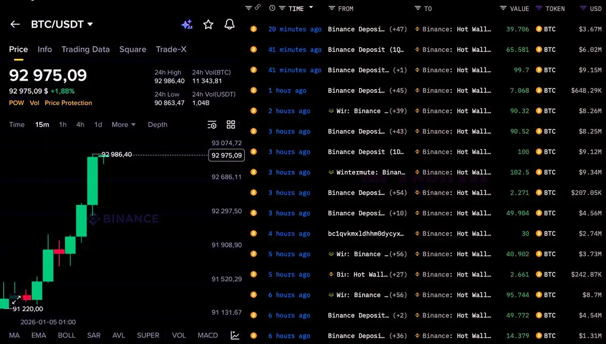Image resolution: width=606 pixels, height=344 pixels.
Task: Click the POW tag
Action: click(x=16, y=103)
